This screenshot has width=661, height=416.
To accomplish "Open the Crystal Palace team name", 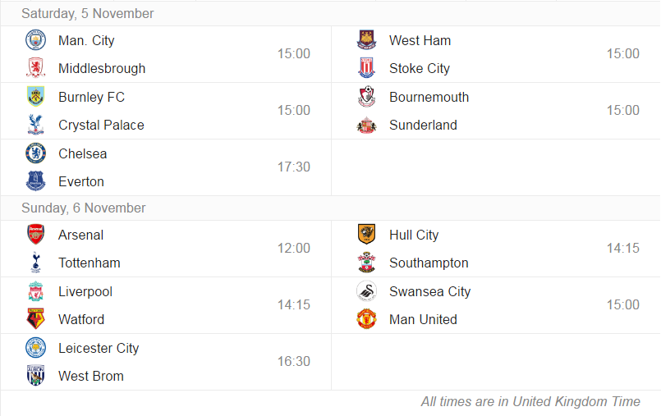I will point(101,125).
